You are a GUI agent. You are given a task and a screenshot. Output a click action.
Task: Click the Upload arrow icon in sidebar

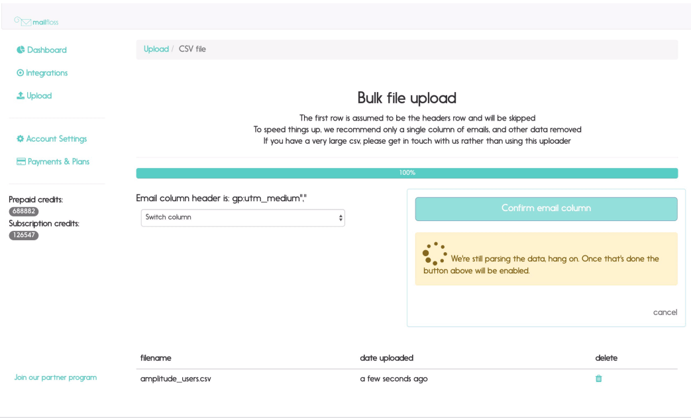tap(20, 96)
